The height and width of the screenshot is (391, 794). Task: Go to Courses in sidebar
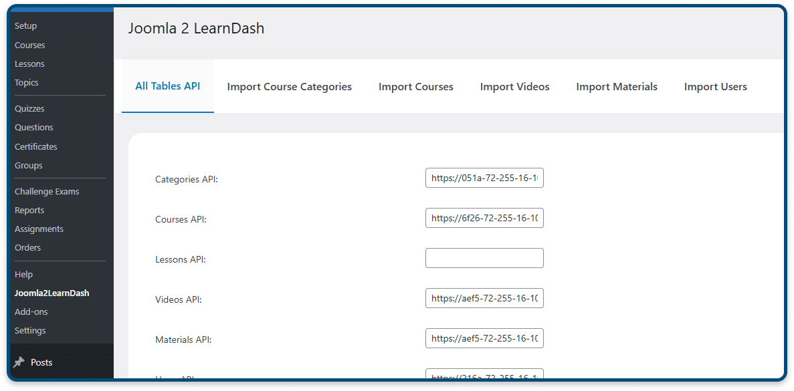pyautogui.click(x=30, y=45)
